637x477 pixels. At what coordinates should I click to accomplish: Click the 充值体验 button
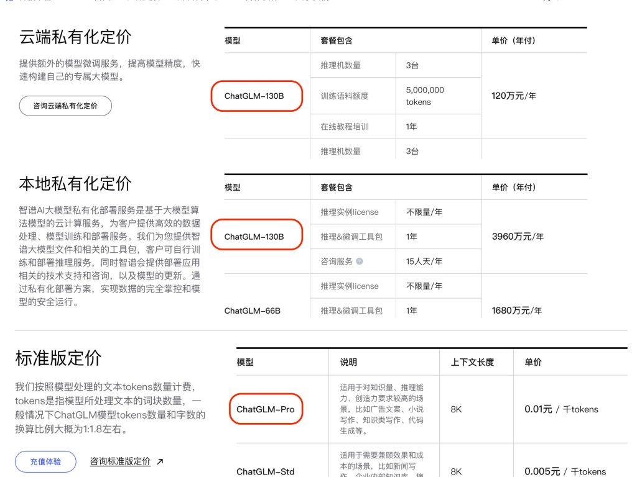coord(45,461)
